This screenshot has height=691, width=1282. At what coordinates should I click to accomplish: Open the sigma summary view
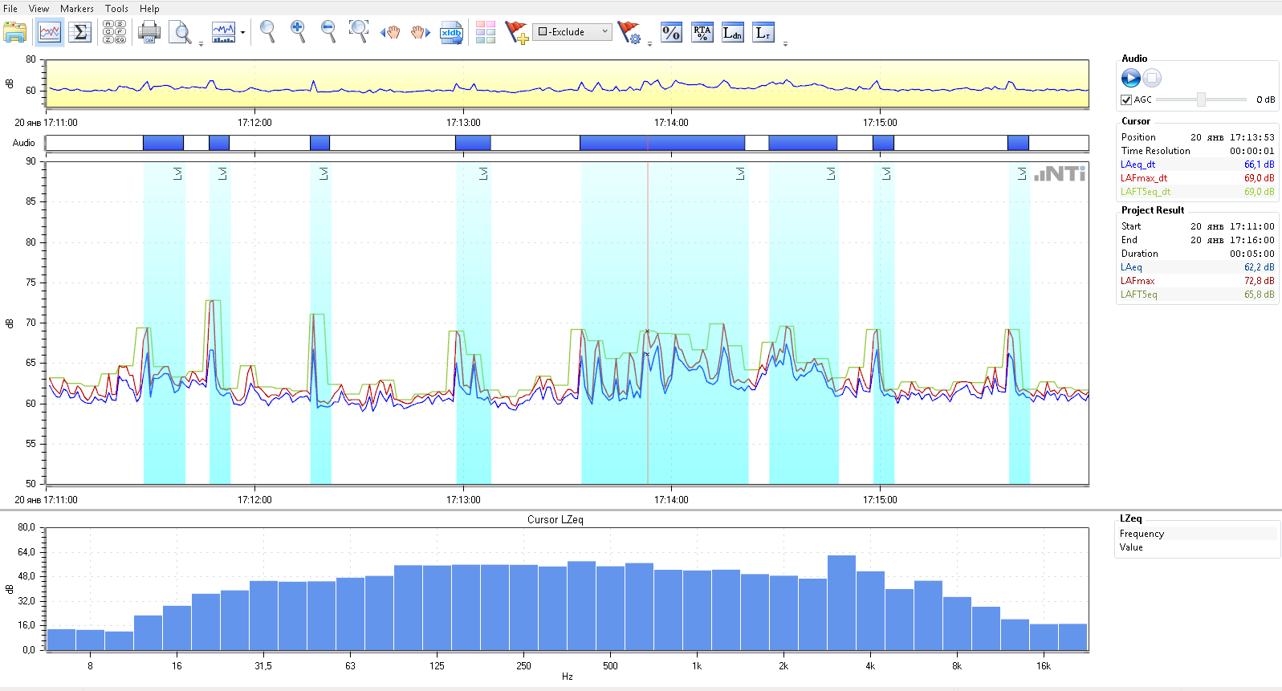[79, 33]
